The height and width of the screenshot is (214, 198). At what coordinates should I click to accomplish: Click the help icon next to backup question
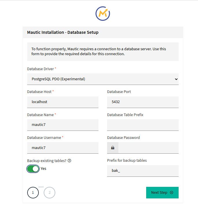[69, 161]
